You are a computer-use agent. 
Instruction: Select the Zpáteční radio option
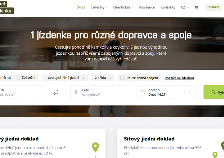26,78
